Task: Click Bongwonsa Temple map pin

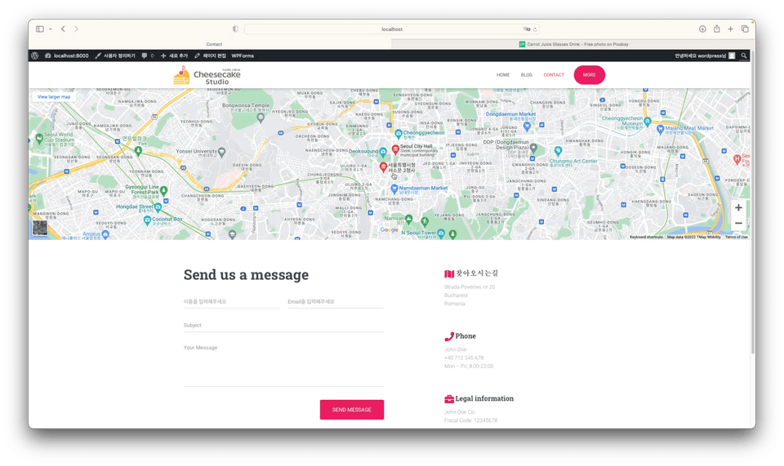Action: (x=261, y=118)
